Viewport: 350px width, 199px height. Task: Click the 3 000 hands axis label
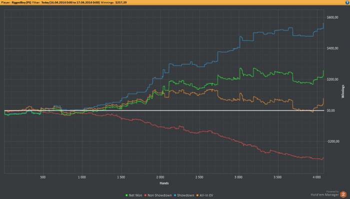point(238,177)
